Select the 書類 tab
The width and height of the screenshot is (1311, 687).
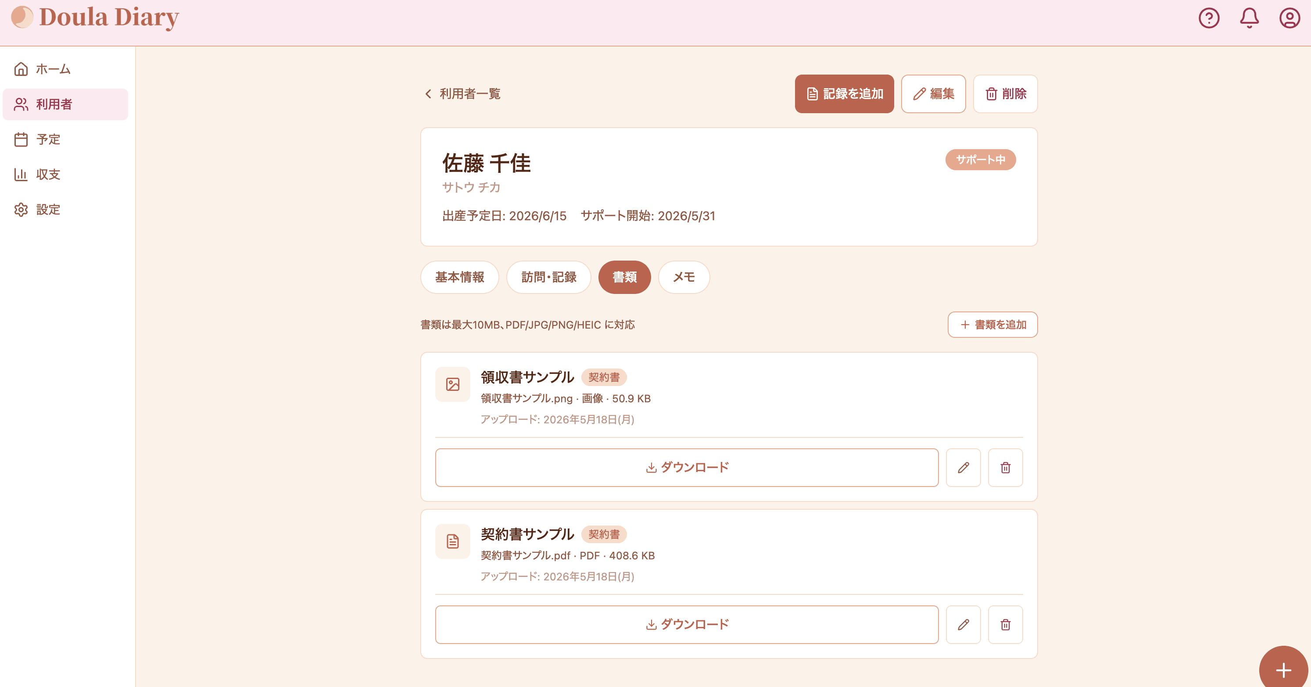624,277
